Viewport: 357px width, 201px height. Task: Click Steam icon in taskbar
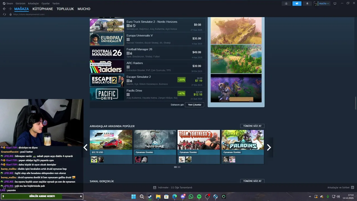tap(150, 197)
